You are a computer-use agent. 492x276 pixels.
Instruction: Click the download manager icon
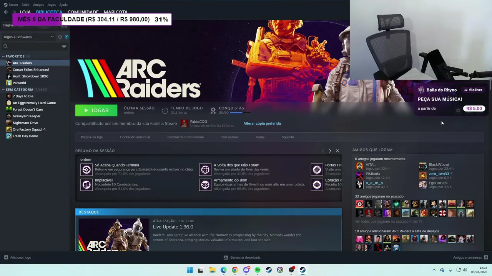[x=226, y=258]
